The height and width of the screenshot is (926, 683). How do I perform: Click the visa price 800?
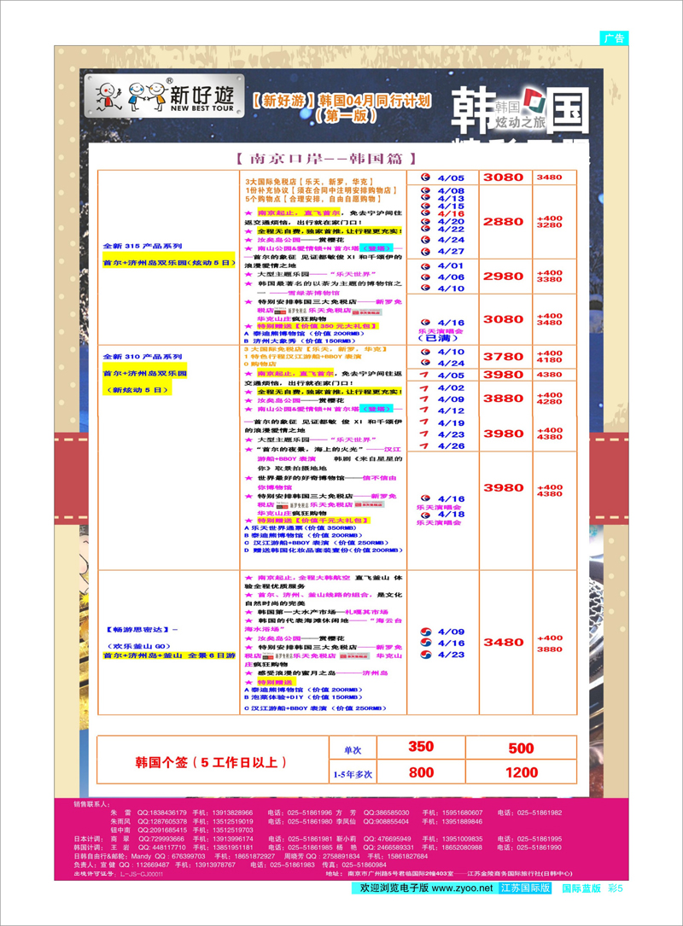421,772
